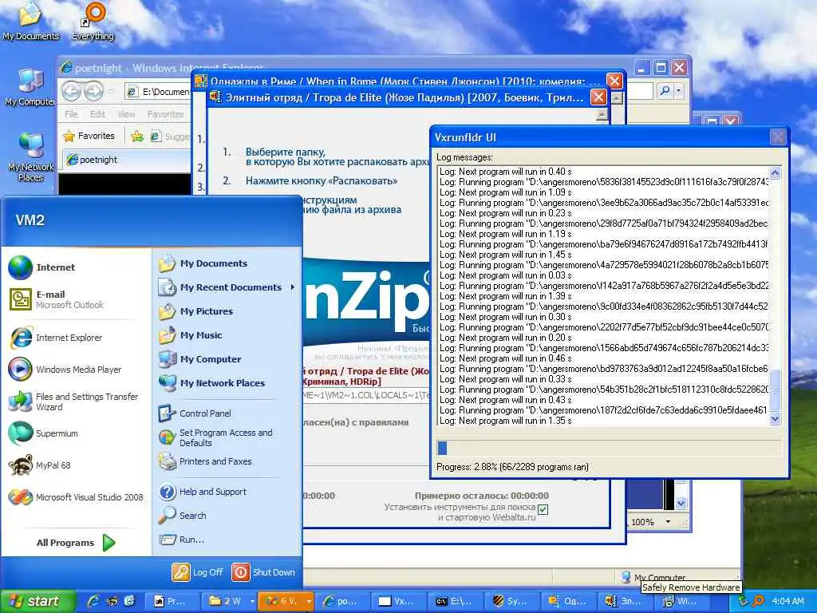The width and height of the screenshot is (817, 613).
Task: Click My Network Places desktop icon
Action: (x=31, y=156)
